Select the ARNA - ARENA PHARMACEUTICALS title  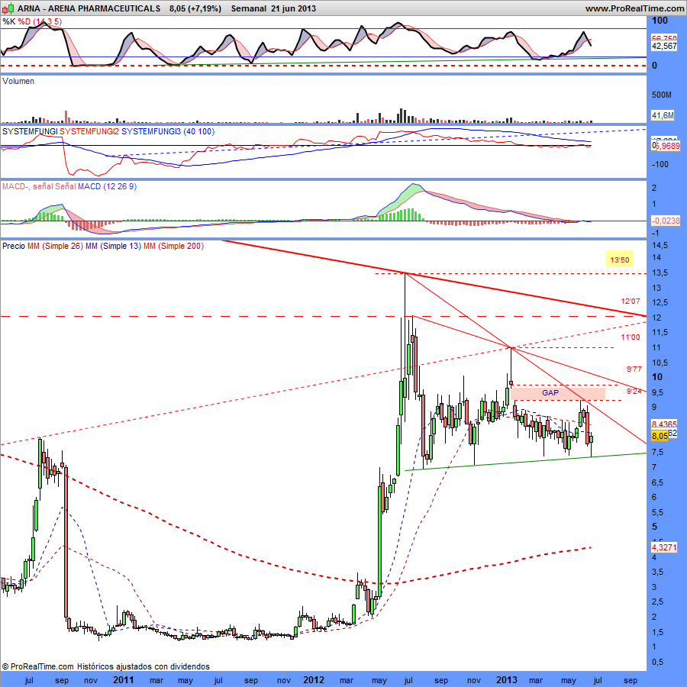tap(89, 8)
